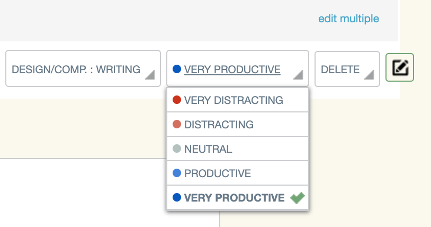Pick the Productive option
The image size is (431, 227).
tap(238, 173)
